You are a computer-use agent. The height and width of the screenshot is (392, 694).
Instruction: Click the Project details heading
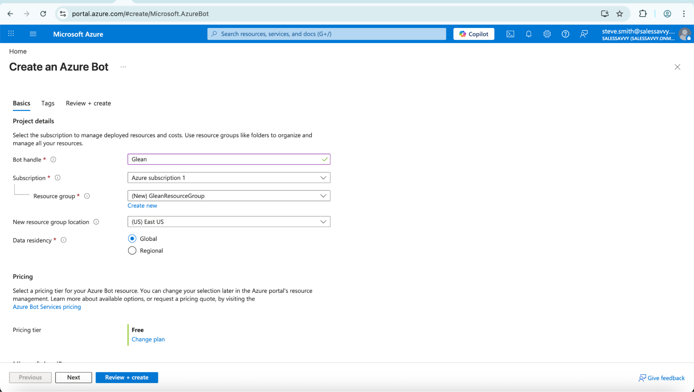(x=33, y=121)
